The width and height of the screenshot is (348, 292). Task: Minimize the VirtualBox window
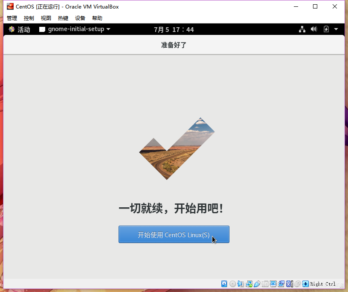coord(296,6)
